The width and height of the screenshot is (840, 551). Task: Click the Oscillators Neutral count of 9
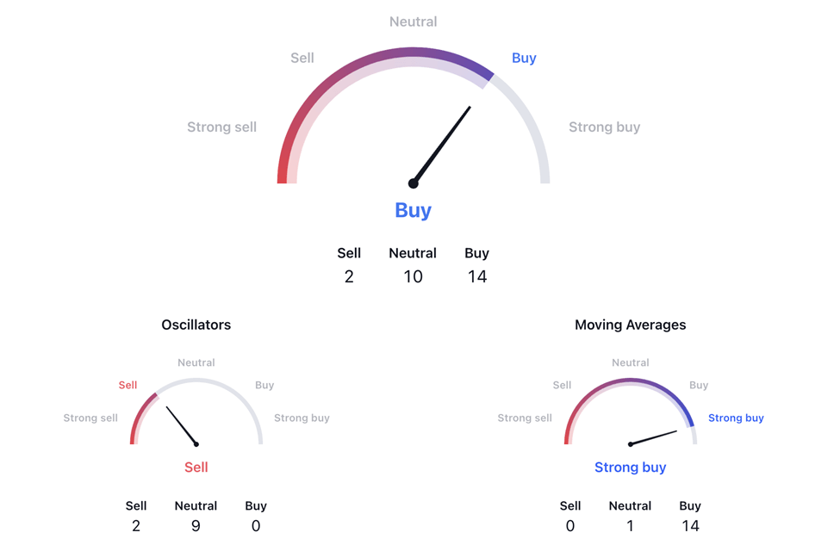click(x=196, y=526)
